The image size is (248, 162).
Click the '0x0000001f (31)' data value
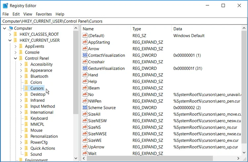(188, 68)
